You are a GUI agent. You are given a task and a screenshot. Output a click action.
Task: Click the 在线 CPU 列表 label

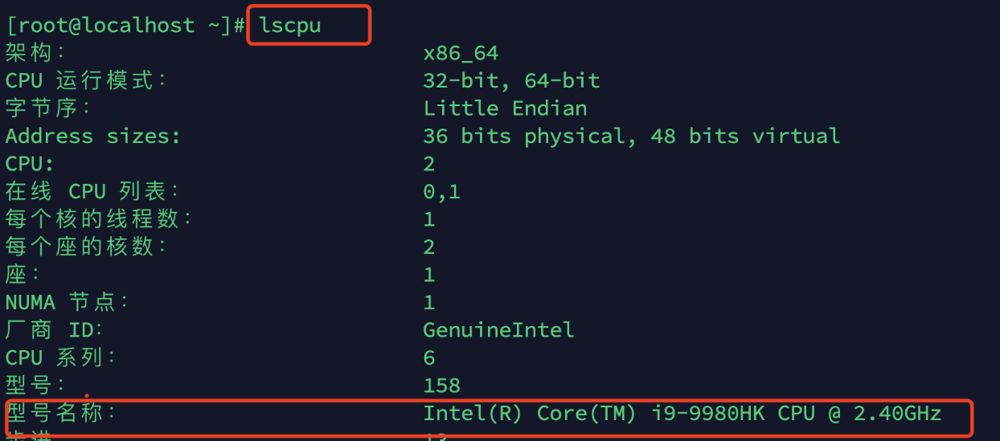click(x=92, y=191)
